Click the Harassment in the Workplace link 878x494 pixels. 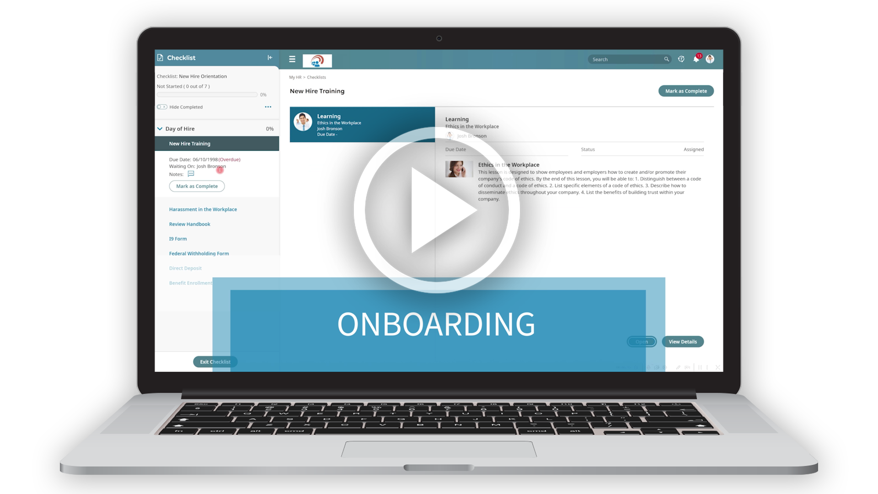point(203,209)
